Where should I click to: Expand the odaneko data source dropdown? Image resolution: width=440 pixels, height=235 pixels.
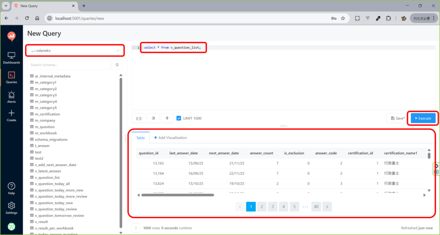75,51
